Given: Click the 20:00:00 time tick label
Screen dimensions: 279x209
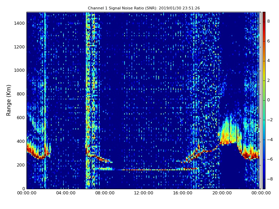Looking at the screenshot, I should [222, 193].
